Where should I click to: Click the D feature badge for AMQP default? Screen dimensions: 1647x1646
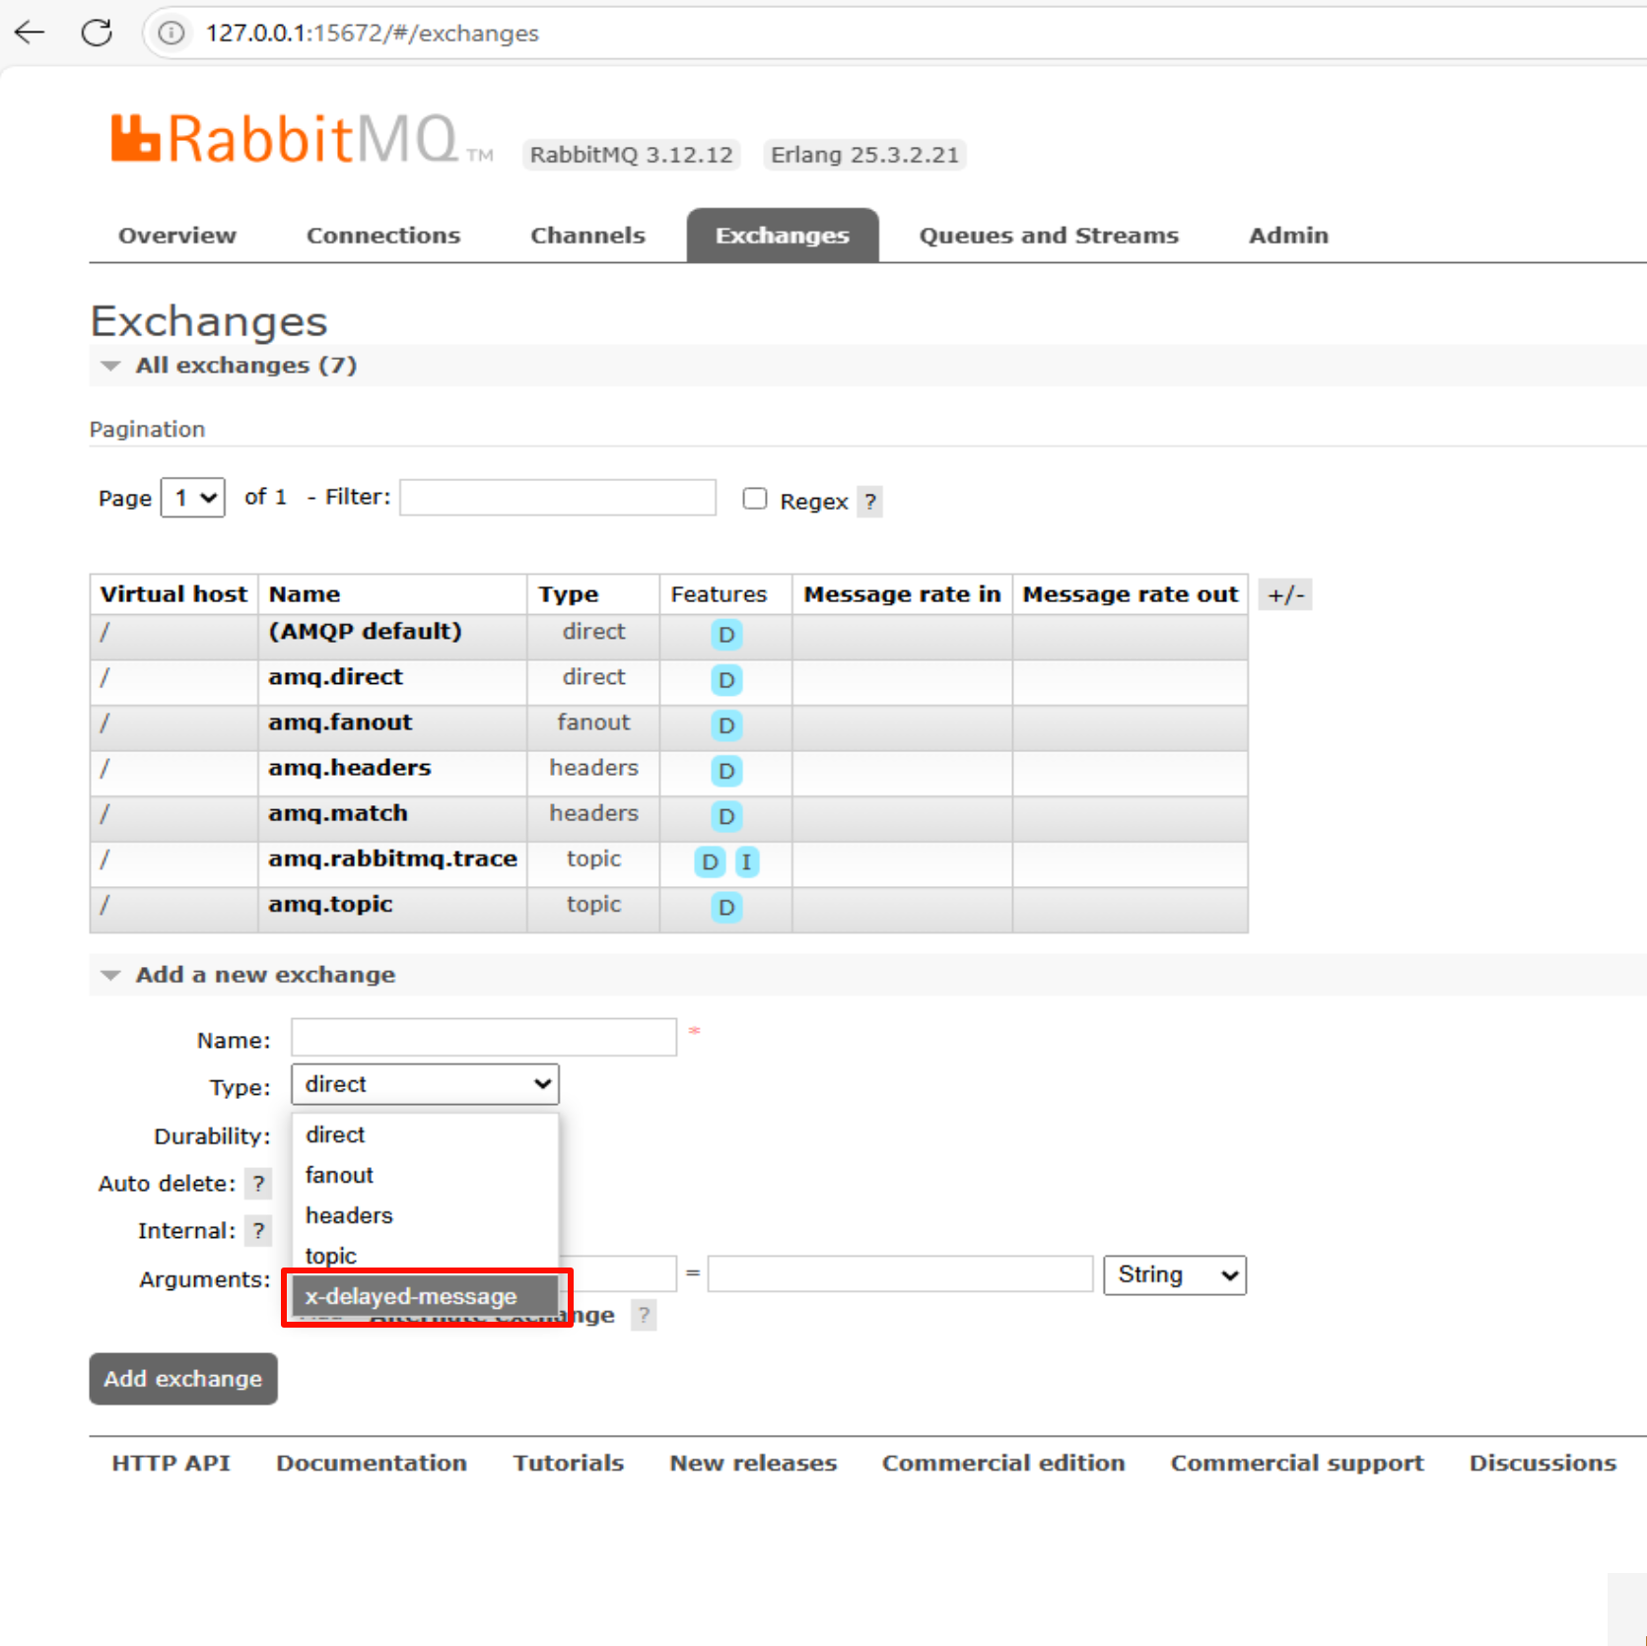pyautogui.click(x=726, y=635)
